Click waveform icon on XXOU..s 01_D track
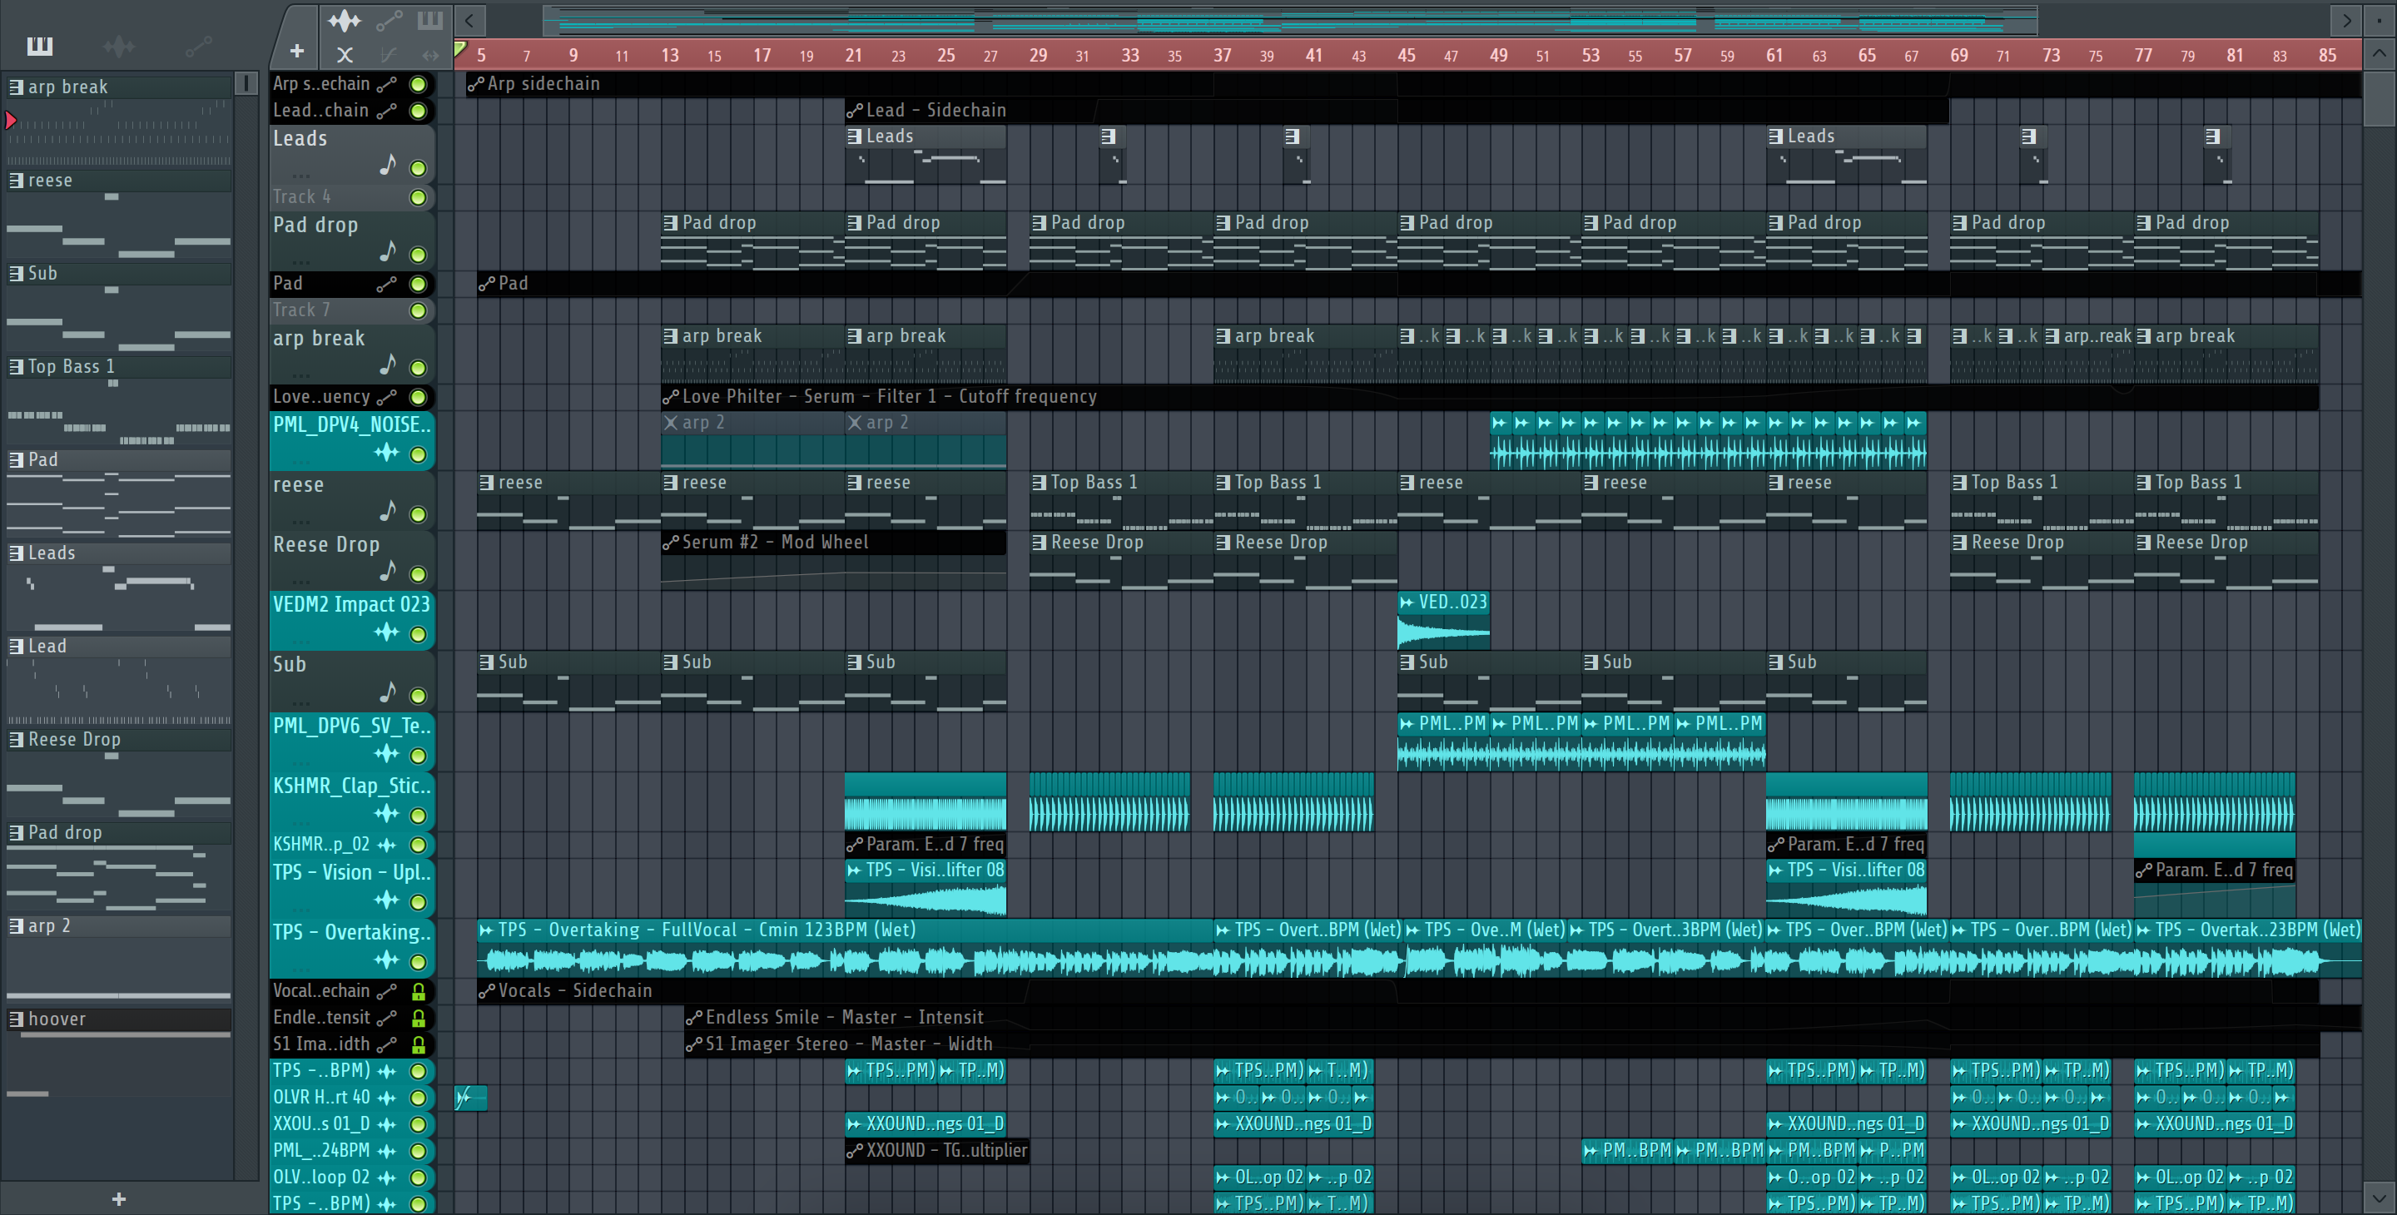Viewport: 2397px width, 1215px height. (x=387, y=1123)
